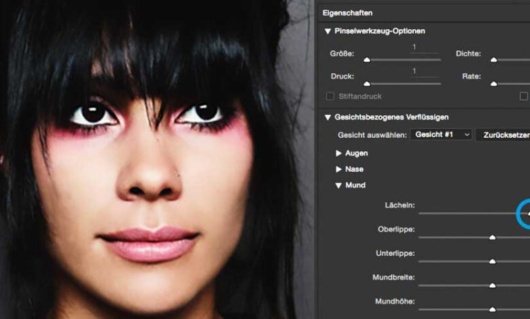Click the Gesicht auswählen label
Image resolution: width=530 pixels, height=319 pixels.
coord(372,135)
